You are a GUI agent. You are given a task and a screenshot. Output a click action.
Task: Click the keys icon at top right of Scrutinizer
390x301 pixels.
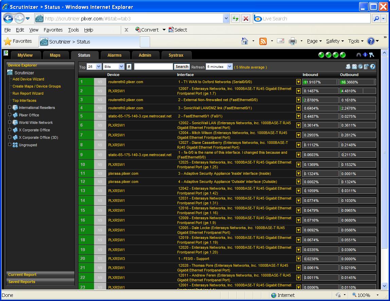[x=372, y=55]
